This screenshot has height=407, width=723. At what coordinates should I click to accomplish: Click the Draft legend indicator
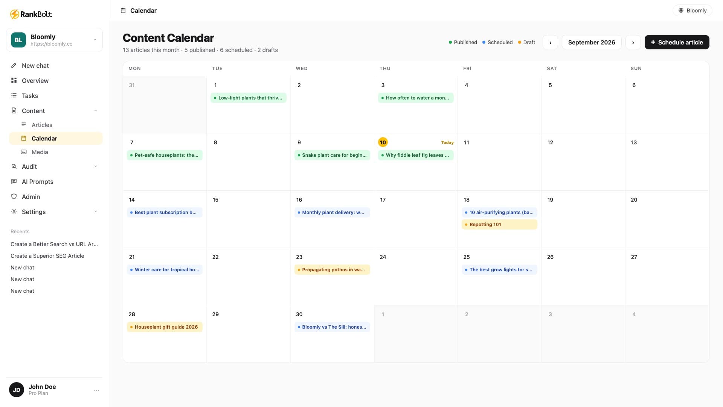click(526, 42)
